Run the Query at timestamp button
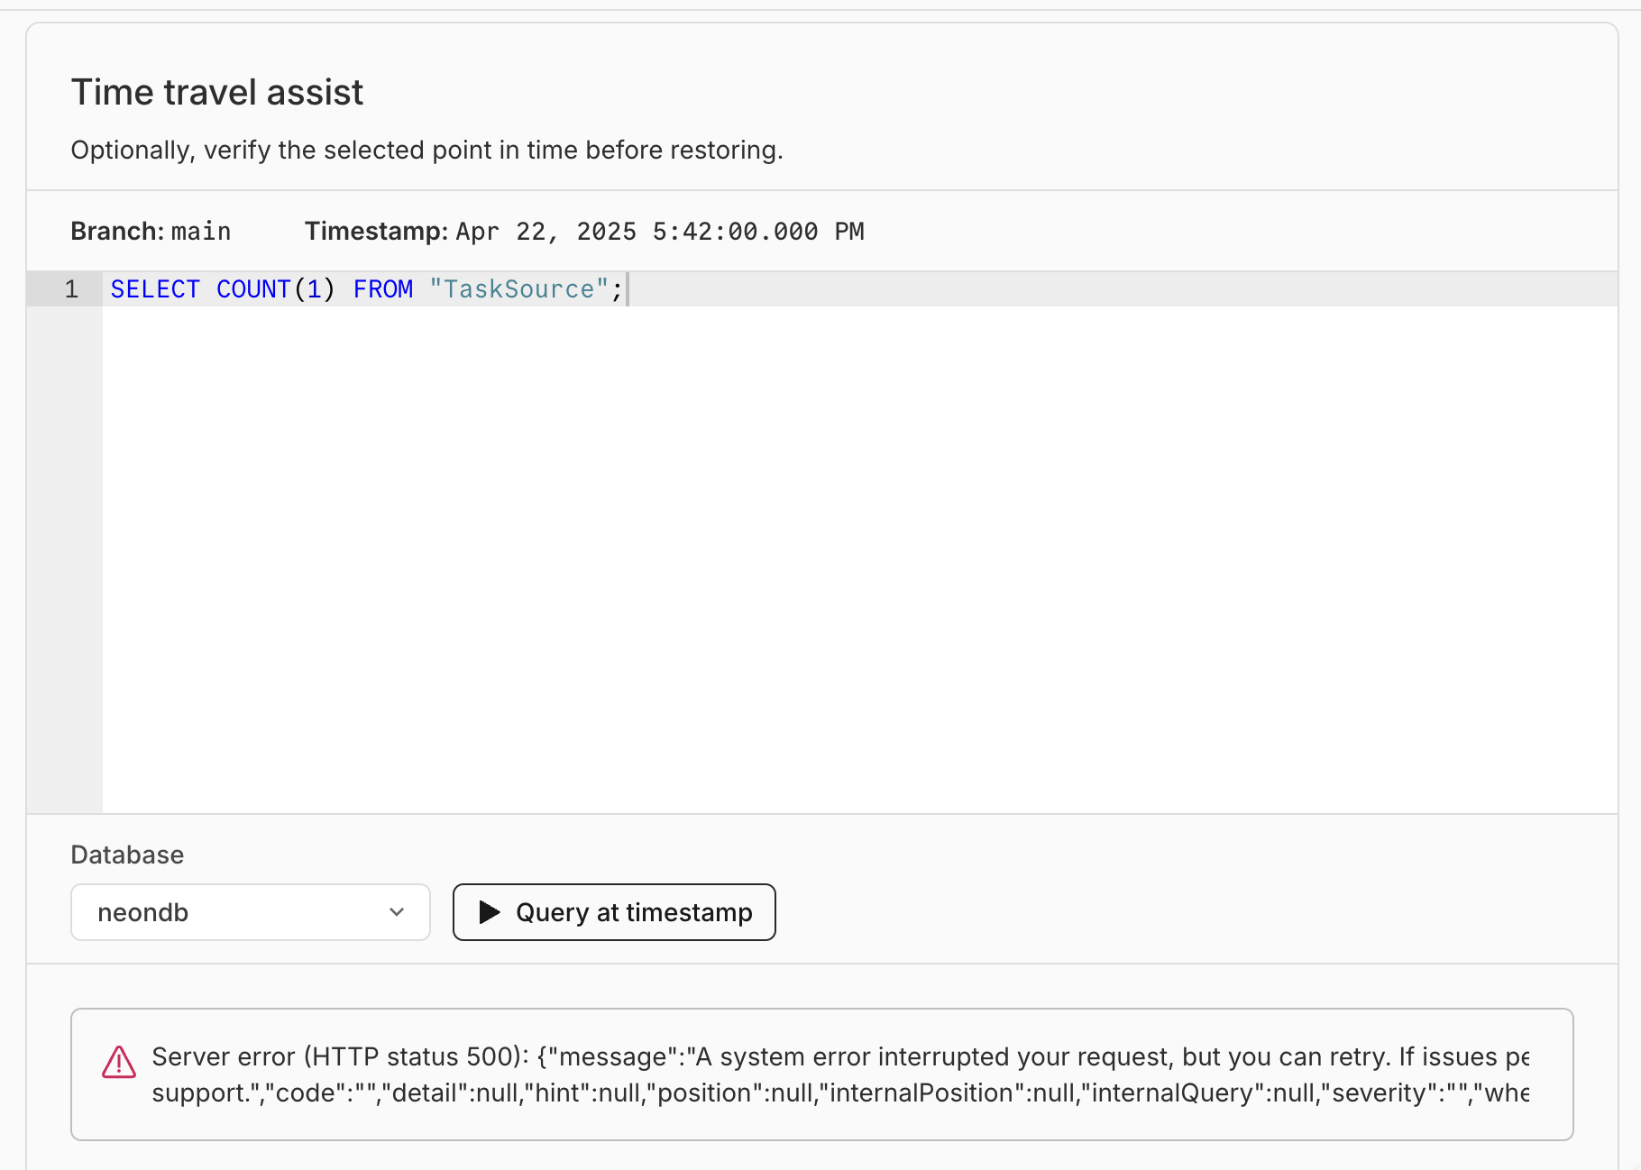The width and height of the screenshot is (1641, 1170). click(614, 912)
